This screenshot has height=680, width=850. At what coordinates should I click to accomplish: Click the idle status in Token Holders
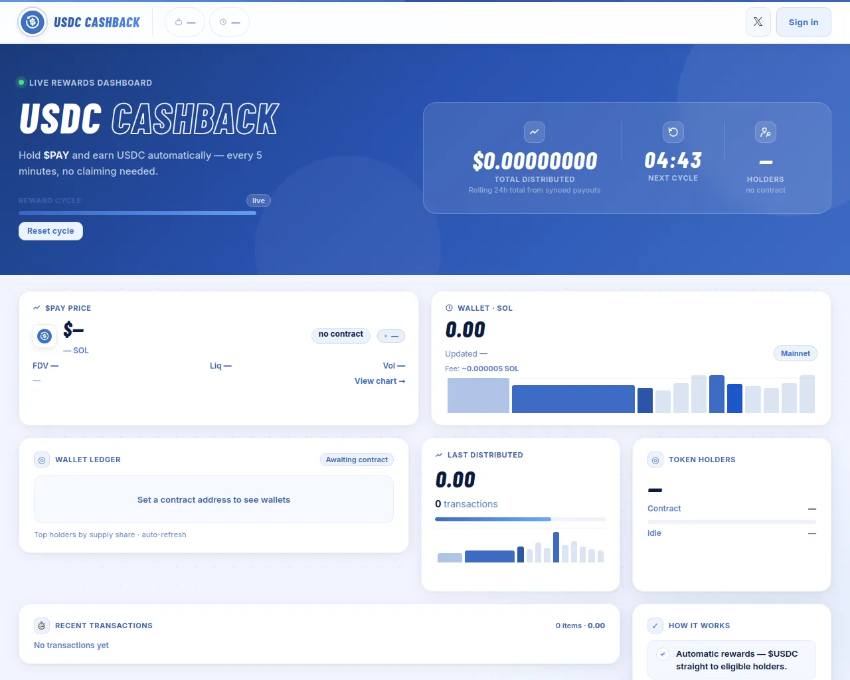654,533
